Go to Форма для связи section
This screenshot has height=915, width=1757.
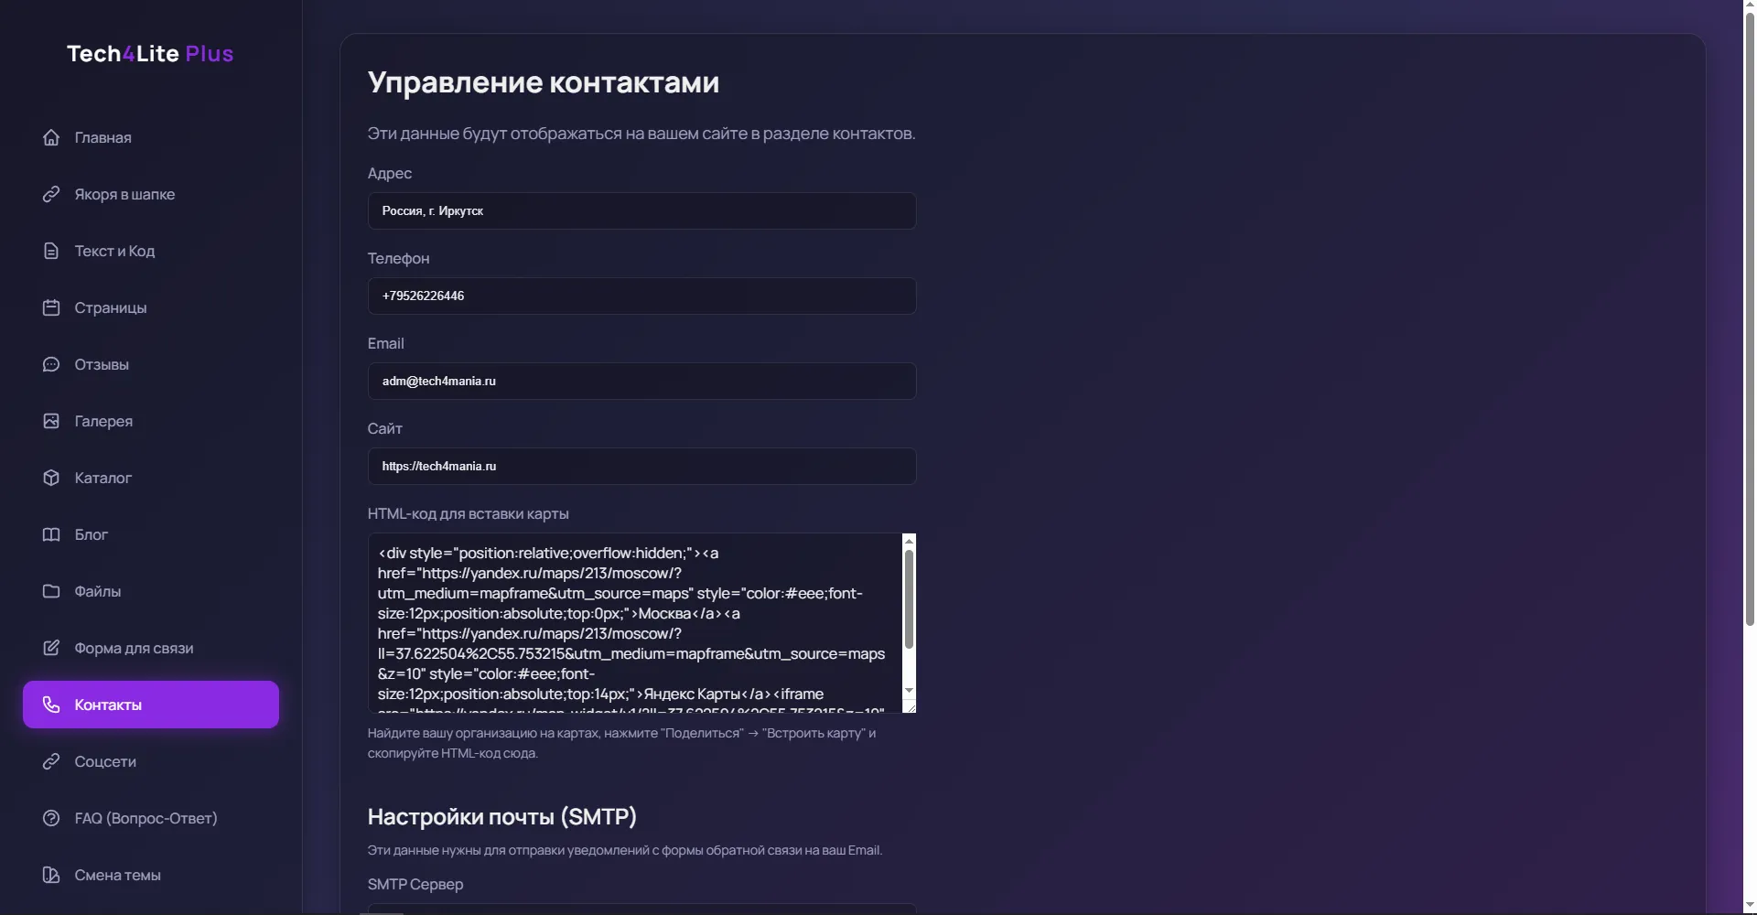tap(134, 648)
